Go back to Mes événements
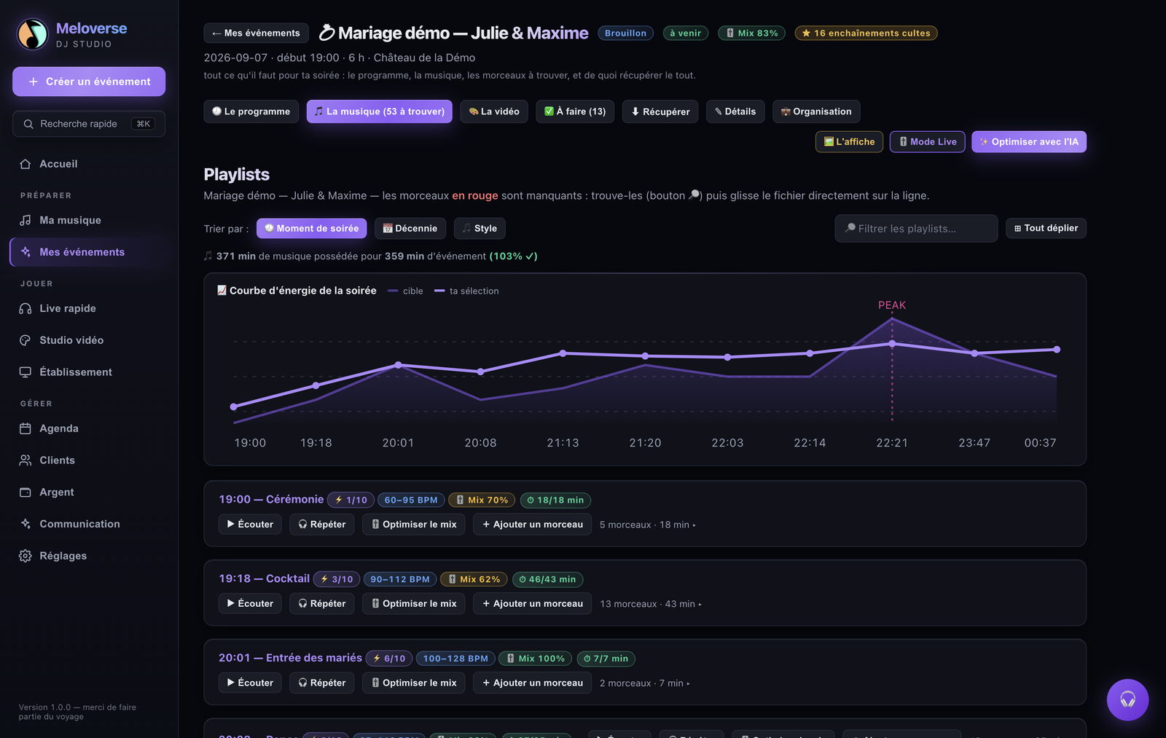The image size is (1166, 738). pos(256,33)
